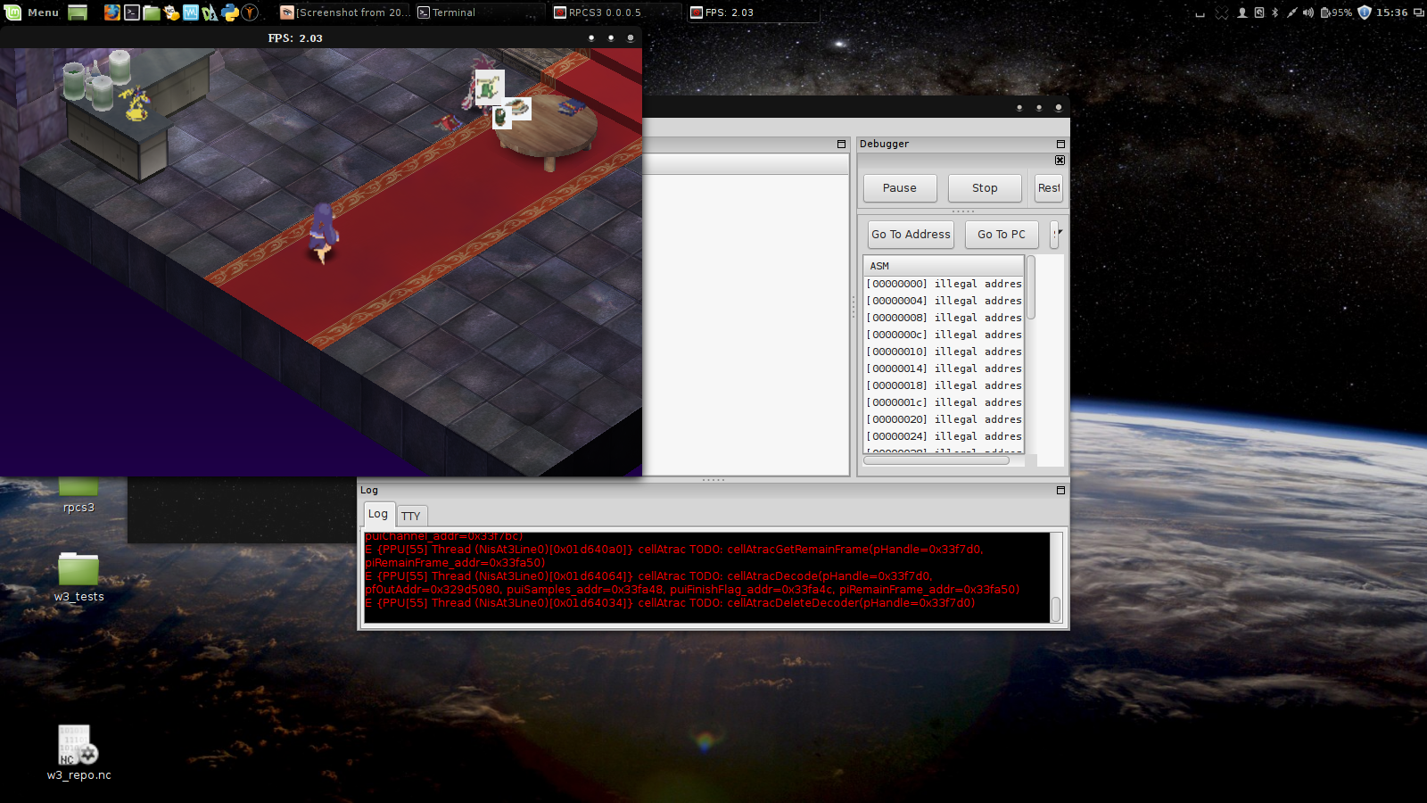Screen dimensions: 1427x803
Task: Open the update manager shield icon
Action: click(x=1364, y=12)
